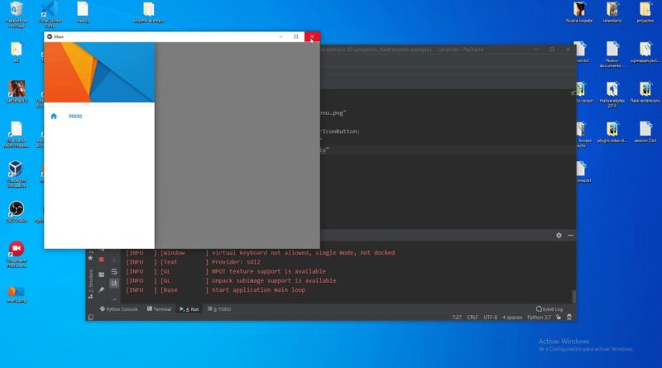Open the Structure side tool window
Image resolution: width=662 pixels, height=368 pixels.
pos(90,284)
